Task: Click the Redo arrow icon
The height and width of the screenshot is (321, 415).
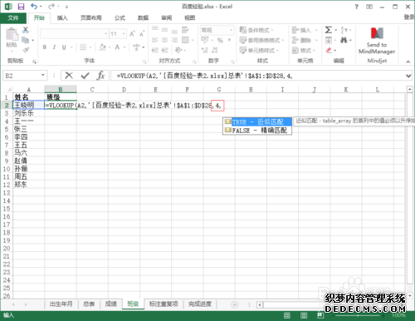Action: click(x=51, y=6)
